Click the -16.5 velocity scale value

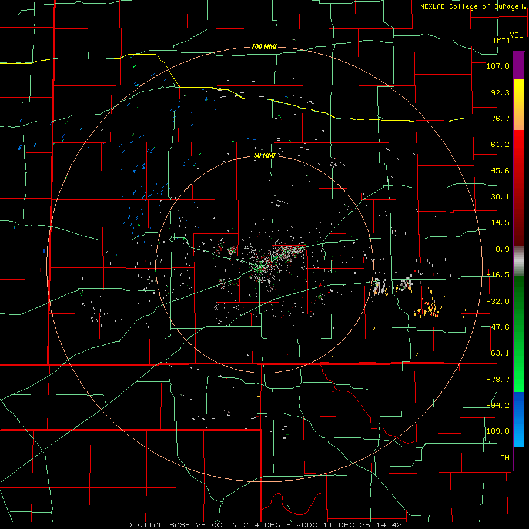(498, 275)
